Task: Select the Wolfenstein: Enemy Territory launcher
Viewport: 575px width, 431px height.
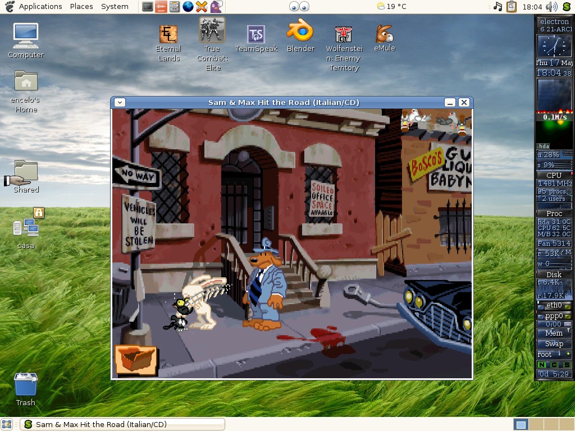Action: (x=344, y=49)
